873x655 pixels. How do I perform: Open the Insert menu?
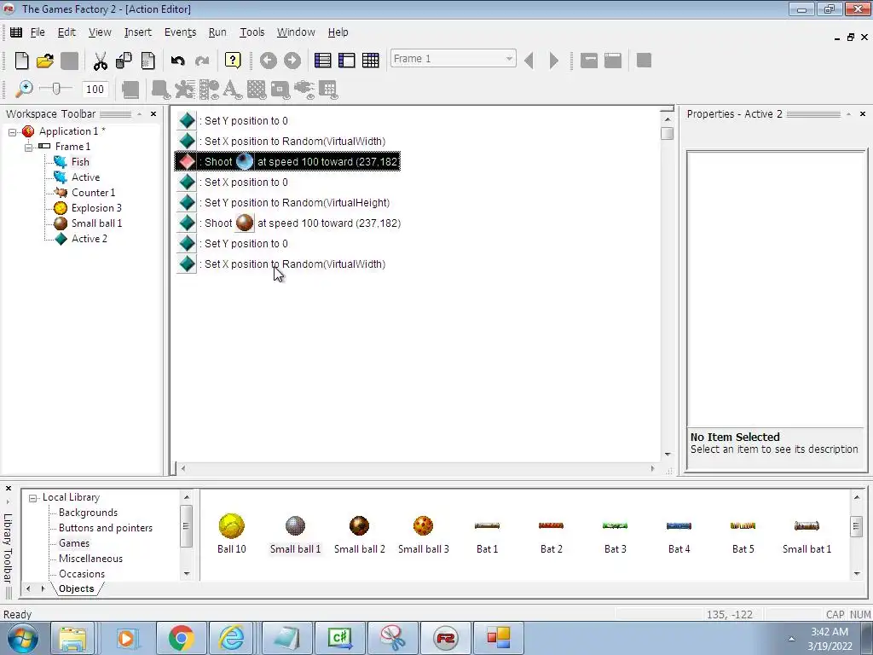pos(137,32)
